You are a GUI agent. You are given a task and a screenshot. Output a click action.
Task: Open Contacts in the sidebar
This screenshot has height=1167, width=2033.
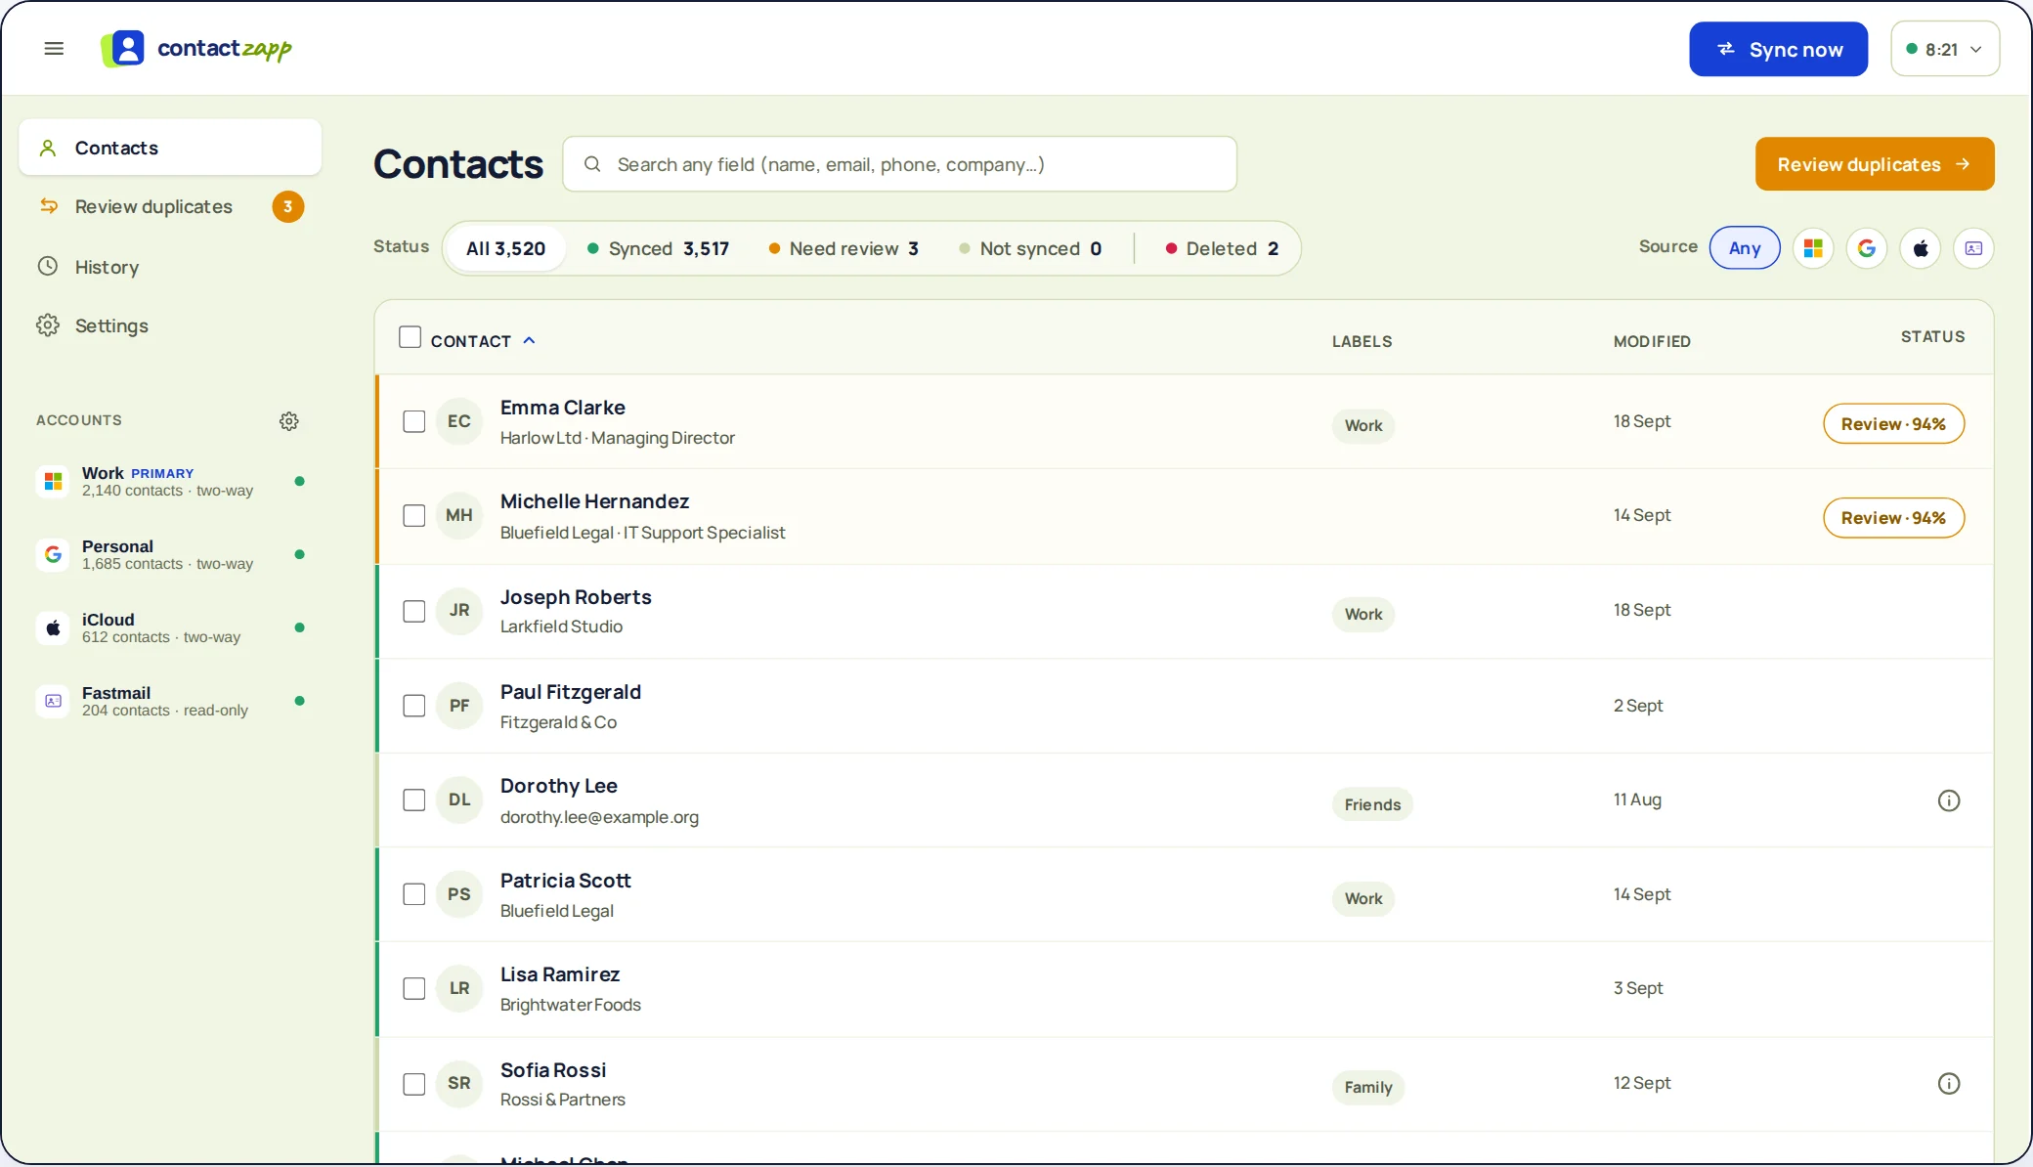point(170,148)
